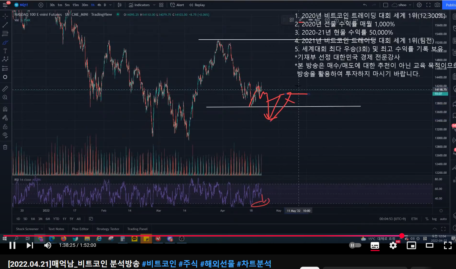Open the sihoo layout dropdown

click(x=402, y=5)
